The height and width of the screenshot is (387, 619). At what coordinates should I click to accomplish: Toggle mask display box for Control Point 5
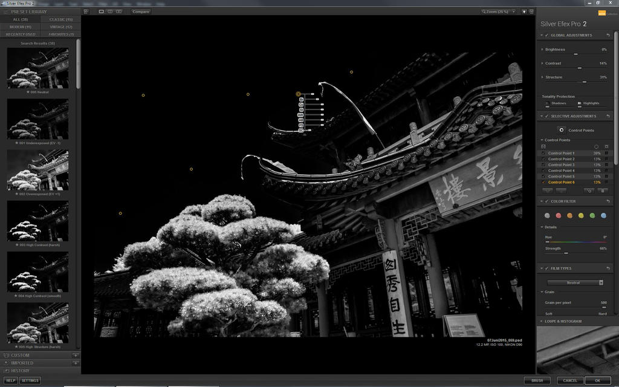pos(607,177)
